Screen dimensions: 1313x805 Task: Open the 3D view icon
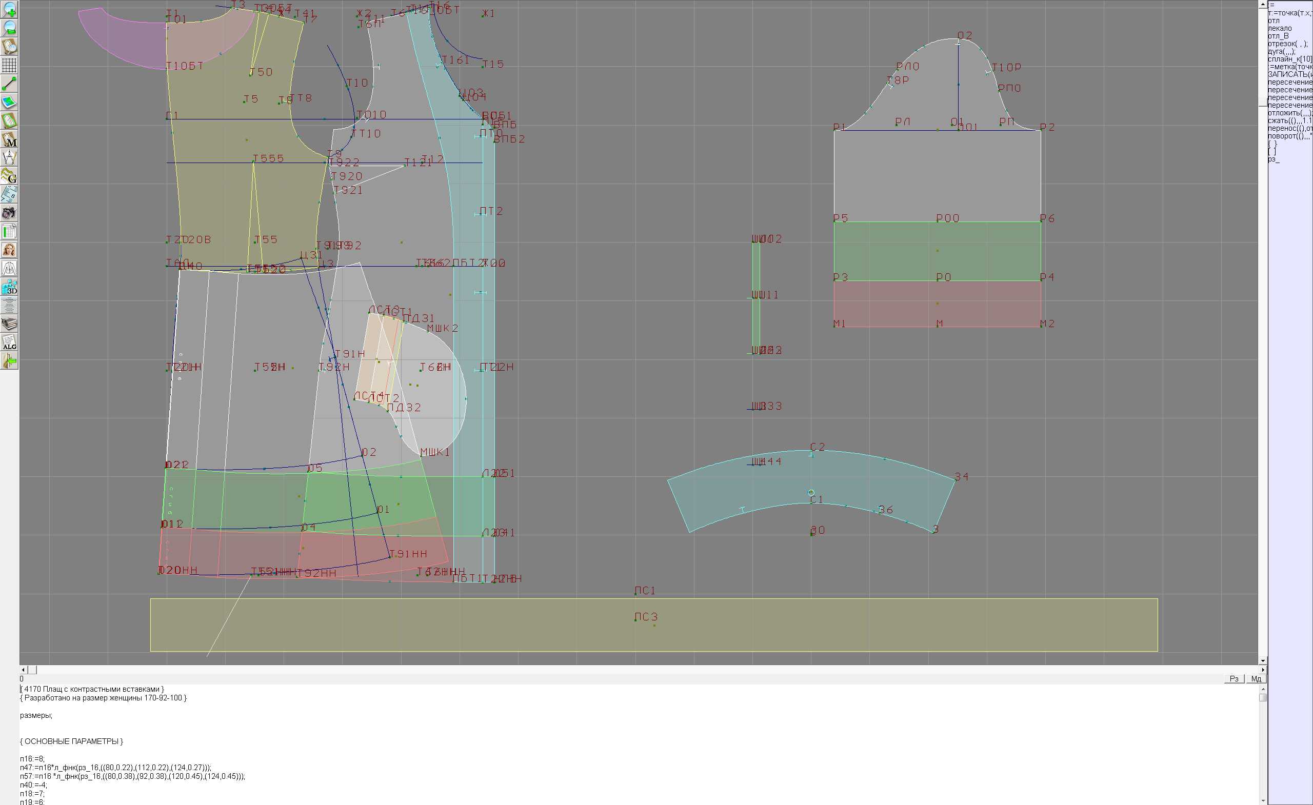[x=9, y=287]
